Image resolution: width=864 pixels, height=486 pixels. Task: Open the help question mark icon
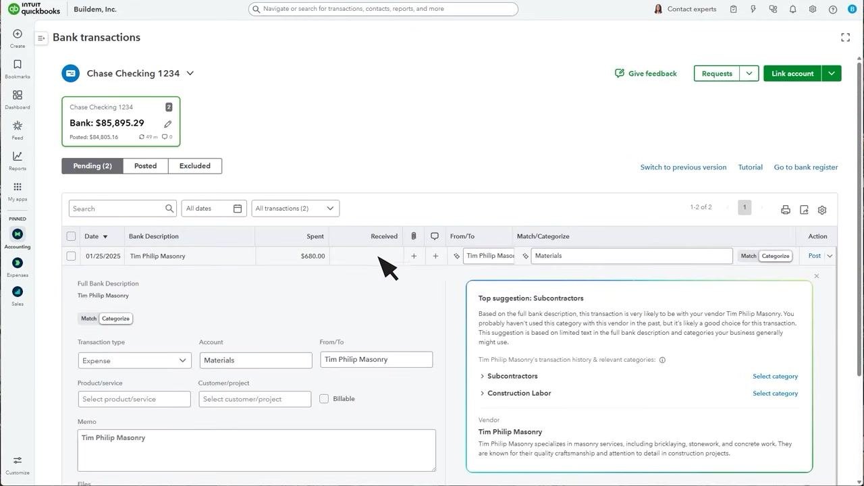(x=833, y=9)
